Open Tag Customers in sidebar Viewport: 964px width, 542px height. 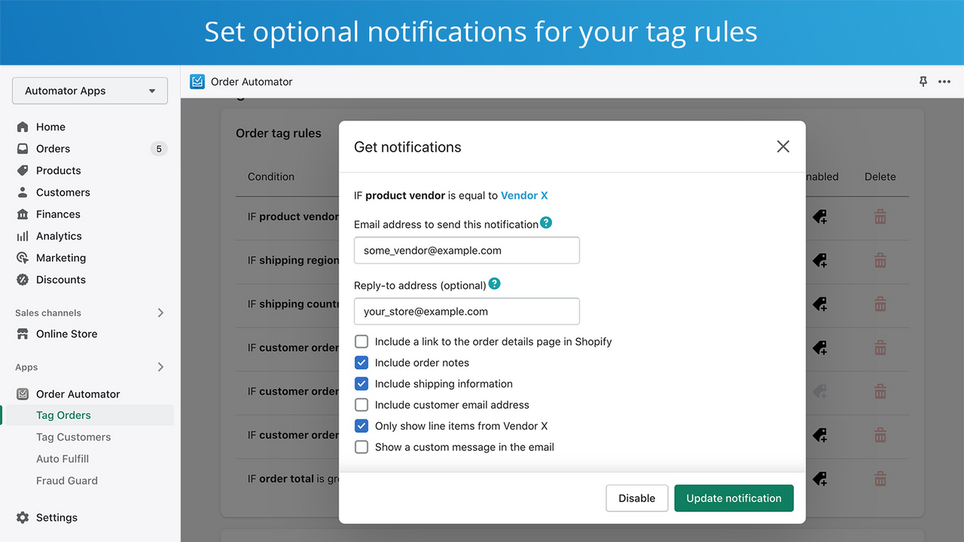click(73, 437)
